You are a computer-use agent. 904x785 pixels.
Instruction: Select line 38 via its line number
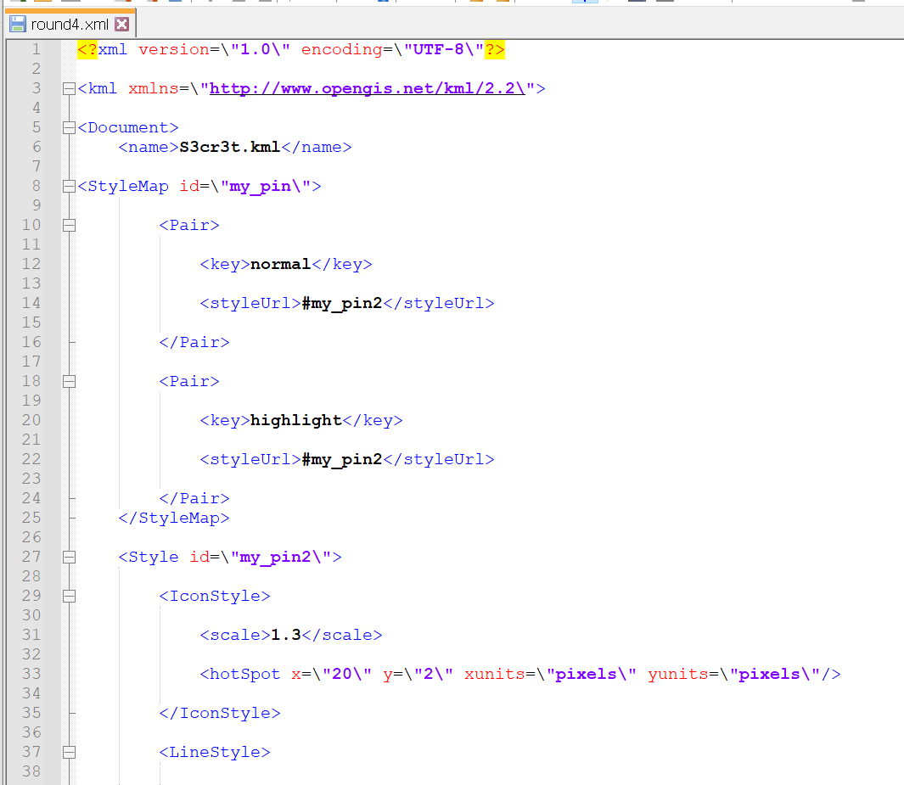coord(31,771)
